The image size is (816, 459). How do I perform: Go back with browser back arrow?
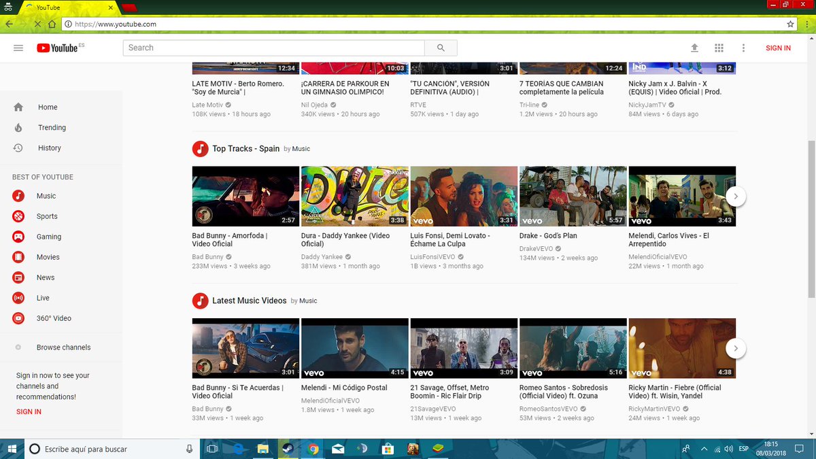coord(9,24)
